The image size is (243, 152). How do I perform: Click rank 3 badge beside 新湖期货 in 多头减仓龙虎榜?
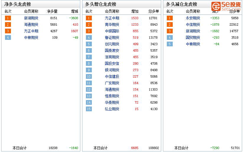pyautogui.click(x=170, y=31)
